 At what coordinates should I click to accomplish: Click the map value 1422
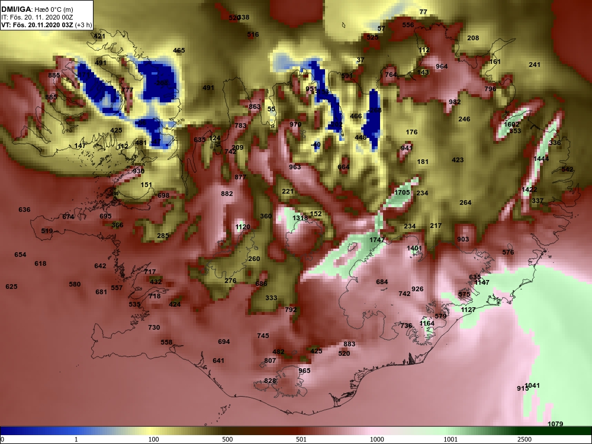[x=529, y=189]
